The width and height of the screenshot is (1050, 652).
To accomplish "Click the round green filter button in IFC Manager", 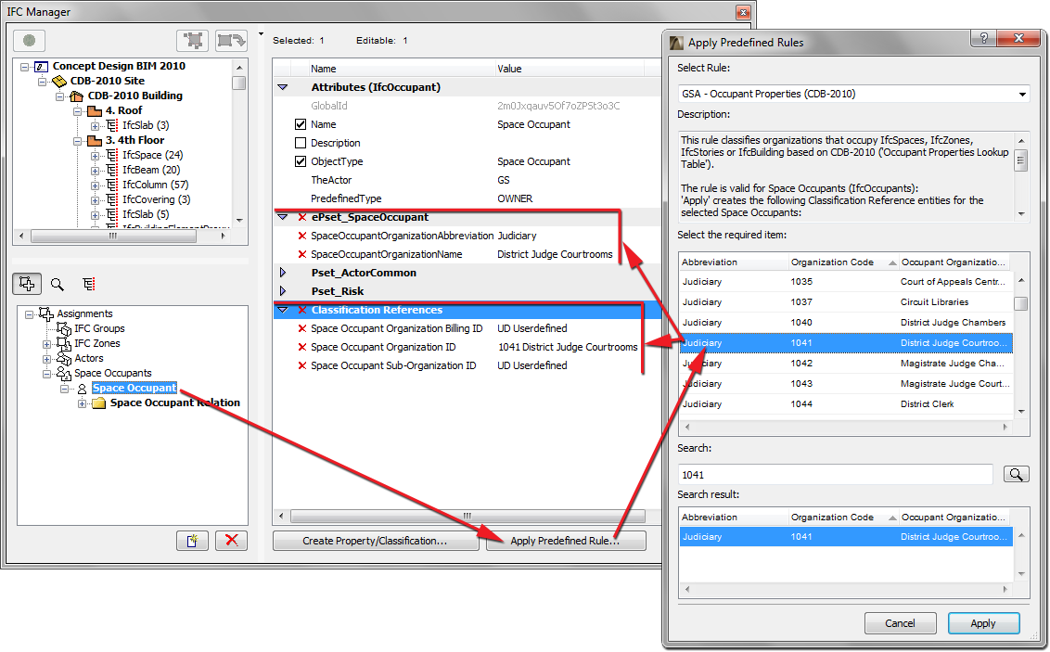I will tap(29, 41).
